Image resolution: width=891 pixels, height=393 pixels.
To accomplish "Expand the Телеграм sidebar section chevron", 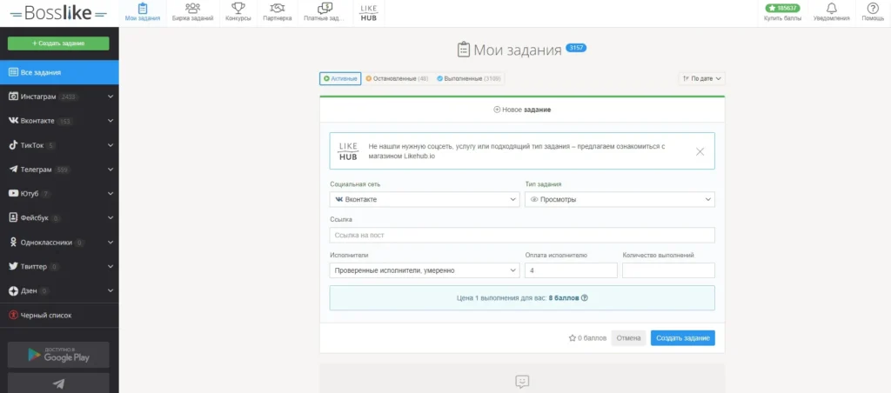I will tap(111, 170).
